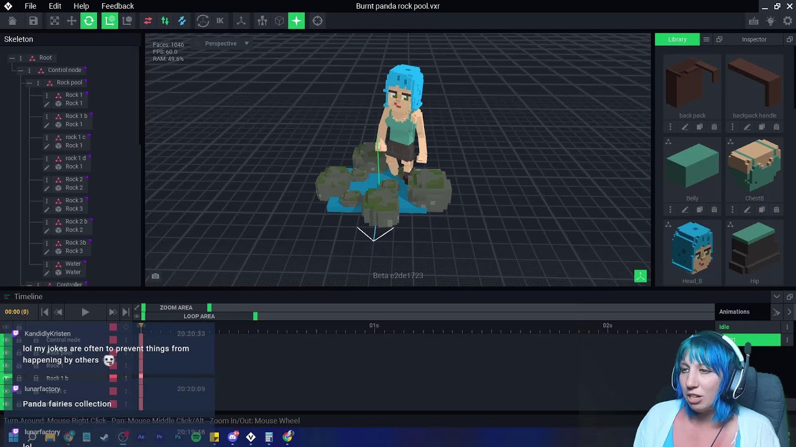Select the Rock 3b bone
796x447 pixels.
pyautogui.click(x=75, y=243)
